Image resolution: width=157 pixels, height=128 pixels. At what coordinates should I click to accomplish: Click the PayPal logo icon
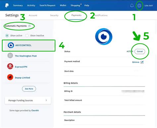click(x=7, y=5)
